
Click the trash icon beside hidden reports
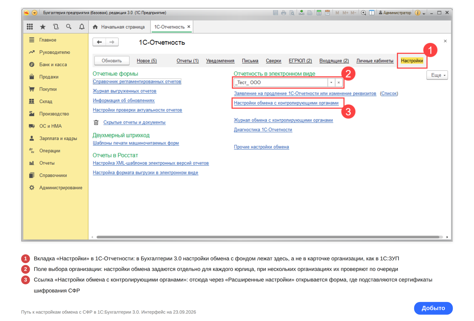click(96, 122)
